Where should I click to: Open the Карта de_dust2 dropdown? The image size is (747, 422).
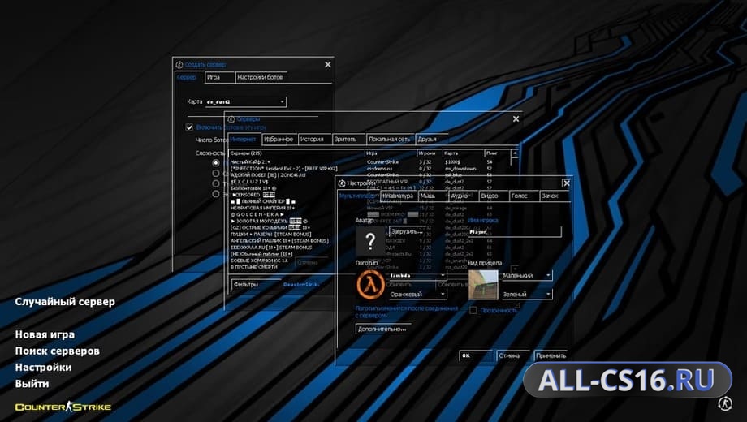(246, 101)
